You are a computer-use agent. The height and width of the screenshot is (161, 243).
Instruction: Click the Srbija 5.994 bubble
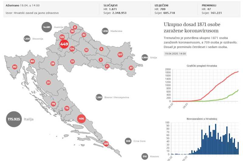click(145, 57)
